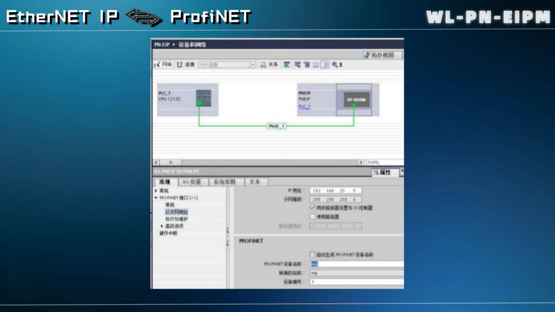
Task: Click the table grid toolbar icon
Action: tap(315, 64)
